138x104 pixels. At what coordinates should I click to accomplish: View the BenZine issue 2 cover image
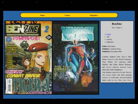point(28,58)
